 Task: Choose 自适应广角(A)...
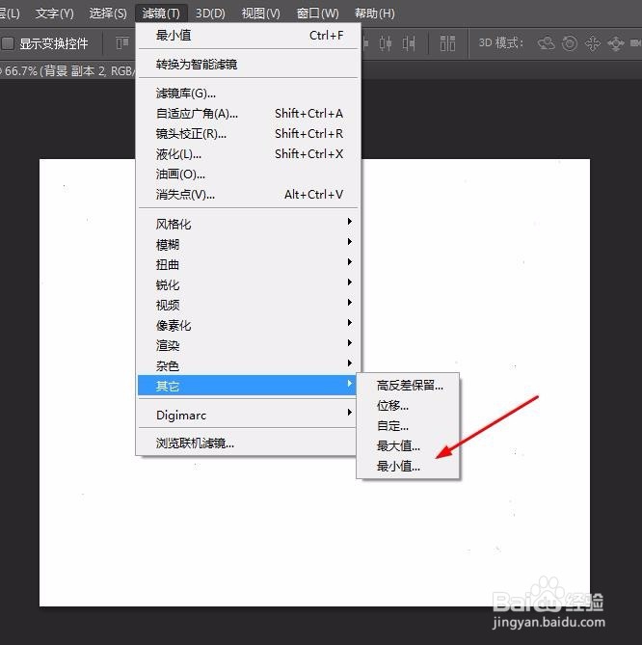tap(249, 114)
